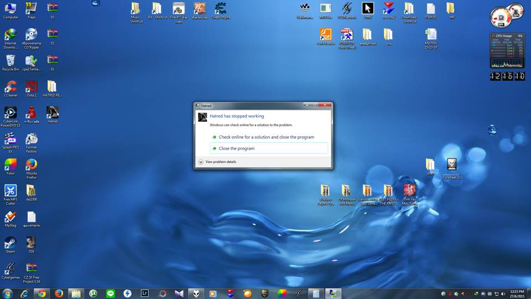Open Dota 2 desktop shortcut
531x299 pixels.
32,89
